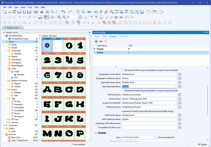Select Basic Latin under Unicode
This screenshot has width=211, height=147.
pyautogui.click(x=16, y=137)
